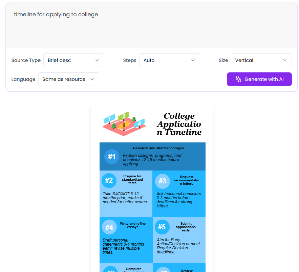
Task: Click the #1 step circle
Action: click(112, 157)
